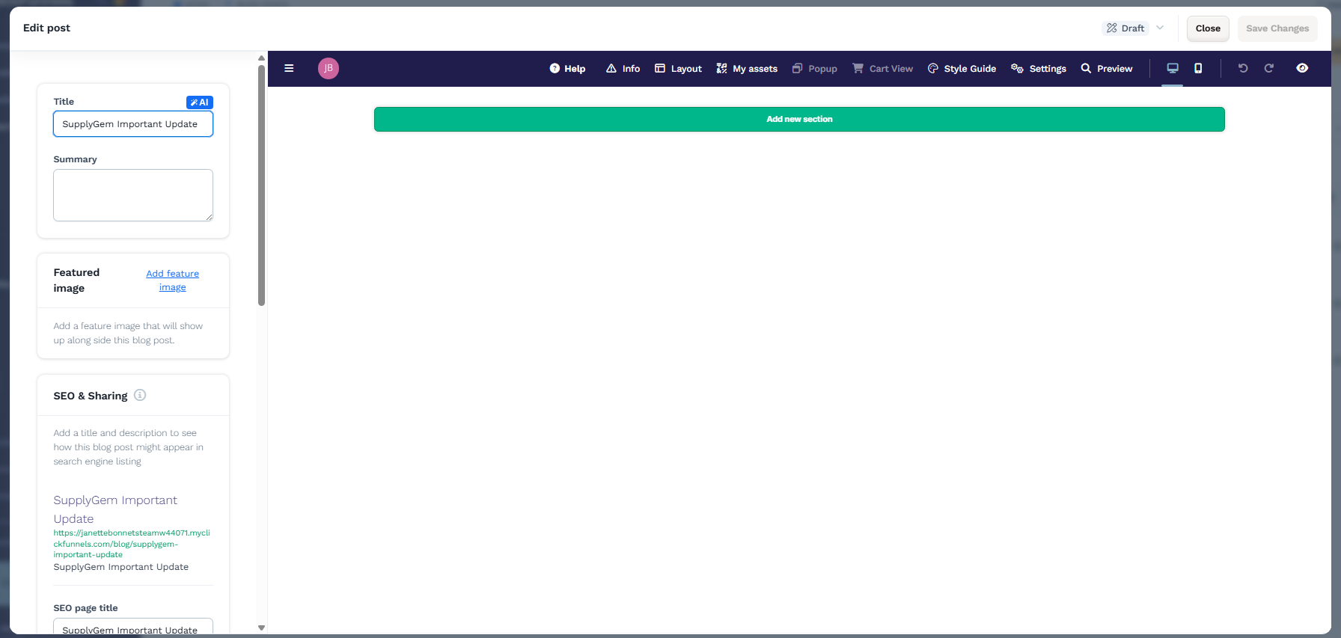Switch to mobile view icon
Image resolution: width=1341 pixels, height=638 pixels.
click(x=1198, y=68)
